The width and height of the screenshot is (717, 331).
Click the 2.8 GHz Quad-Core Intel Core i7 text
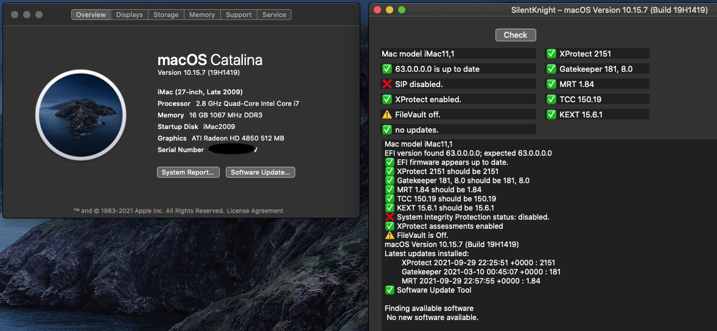pyautogui.click(x=247, y=103)
